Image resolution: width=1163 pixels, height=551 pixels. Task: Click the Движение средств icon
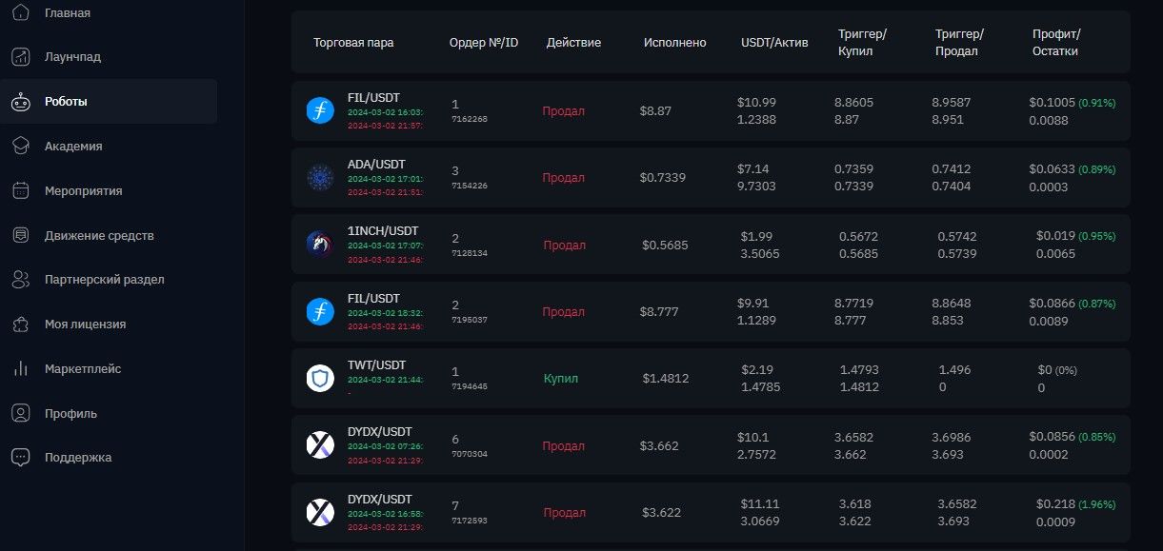pyautogui.click(x=21, y=235)
